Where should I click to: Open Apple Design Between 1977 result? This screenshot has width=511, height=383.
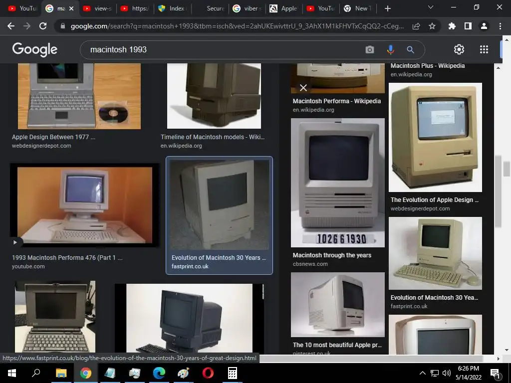click(53, 137)
